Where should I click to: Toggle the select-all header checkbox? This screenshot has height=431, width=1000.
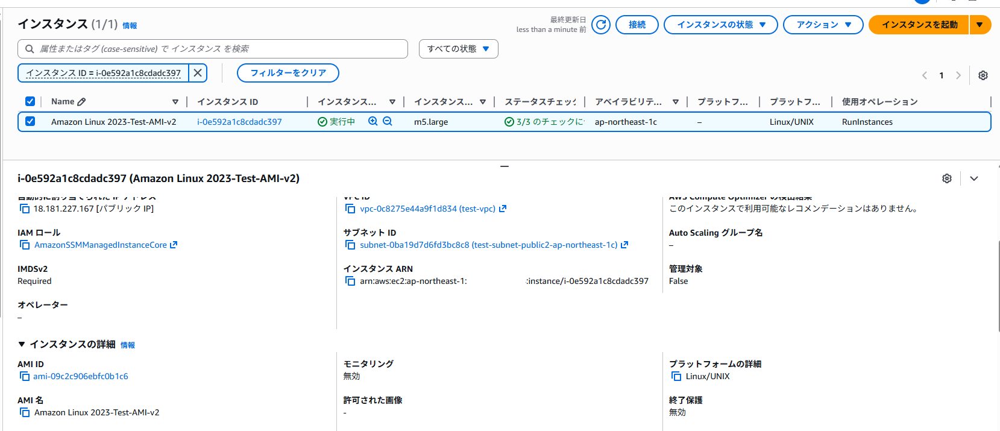coord(30,101)
